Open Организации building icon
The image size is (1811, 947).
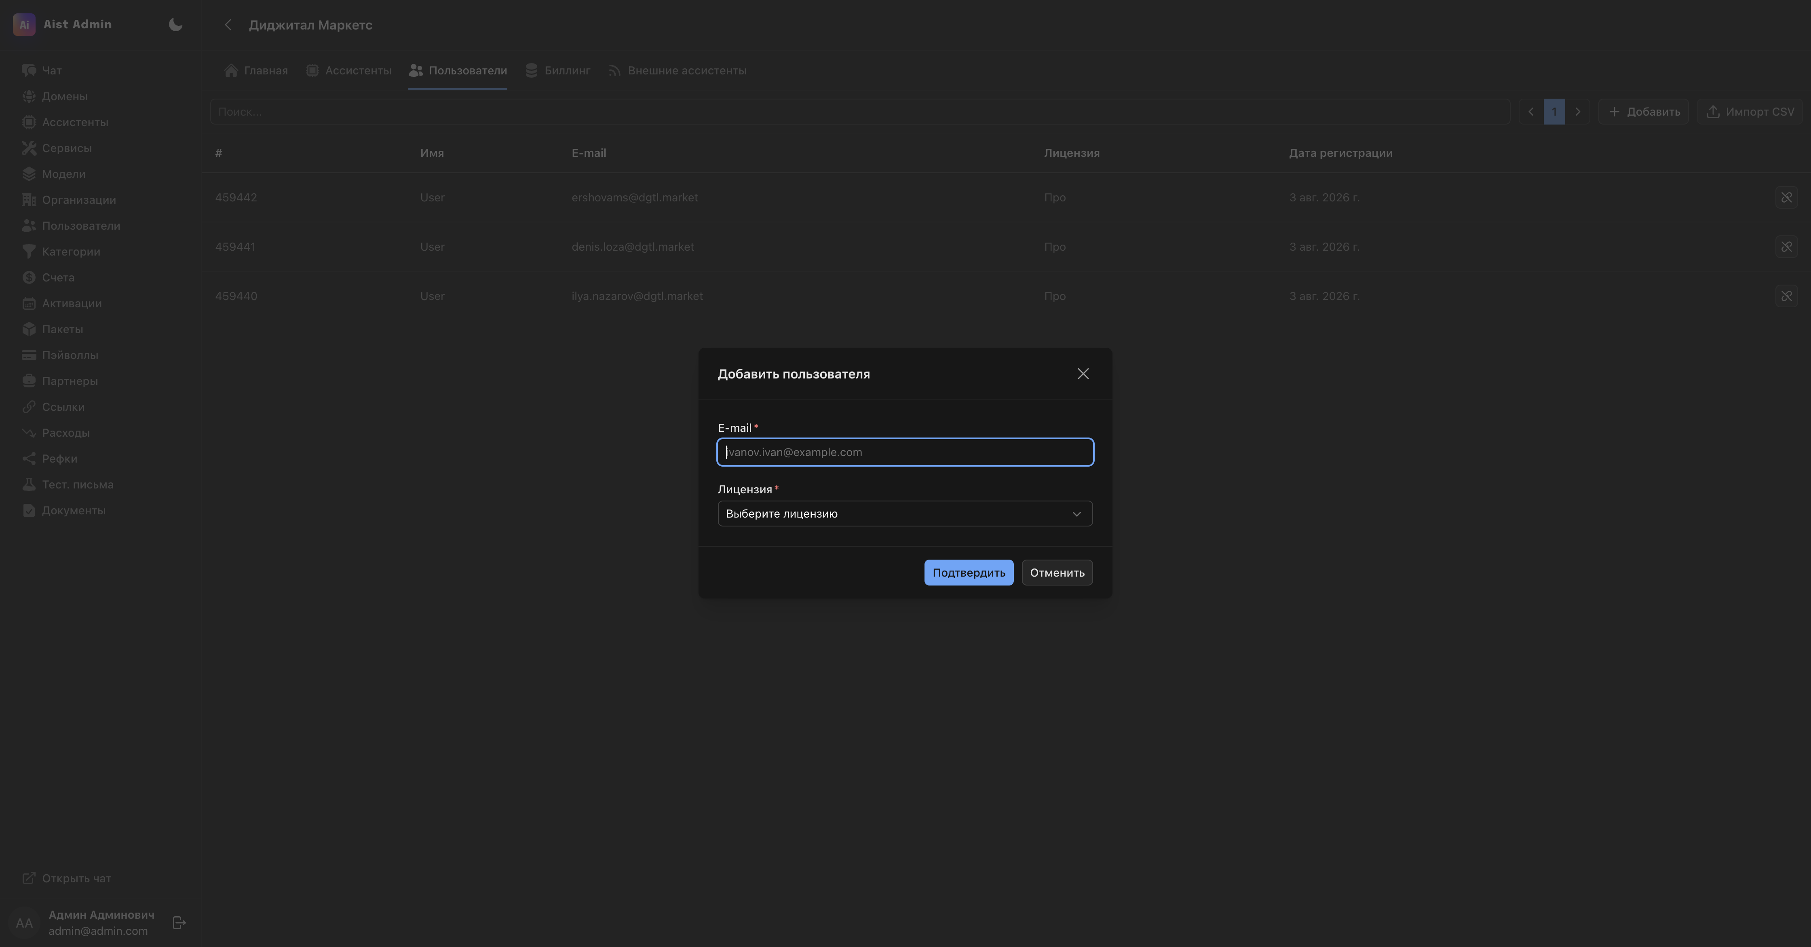coord(29,201)
